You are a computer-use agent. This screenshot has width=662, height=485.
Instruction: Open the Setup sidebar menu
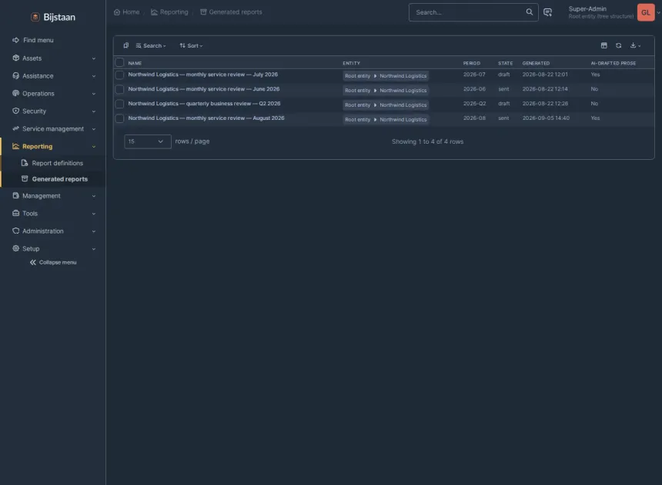pos(31,249)
